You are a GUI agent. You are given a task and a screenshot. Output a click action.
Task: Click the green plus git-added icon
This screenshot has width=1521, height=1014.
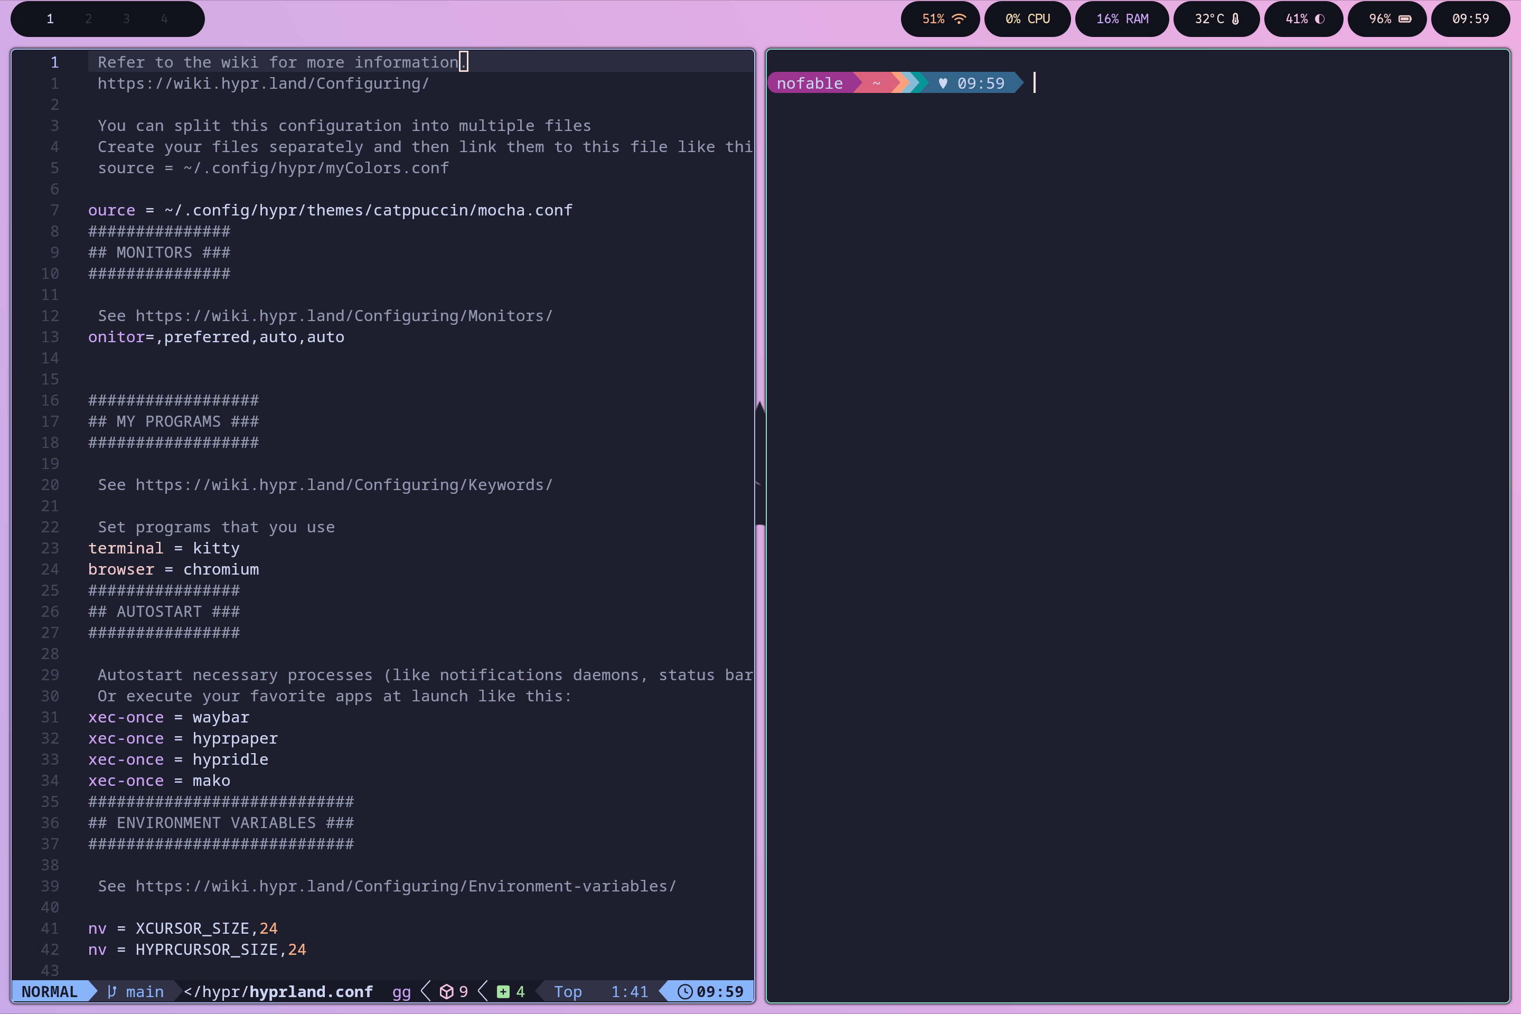pyautogui.click(x=503, y=991)
